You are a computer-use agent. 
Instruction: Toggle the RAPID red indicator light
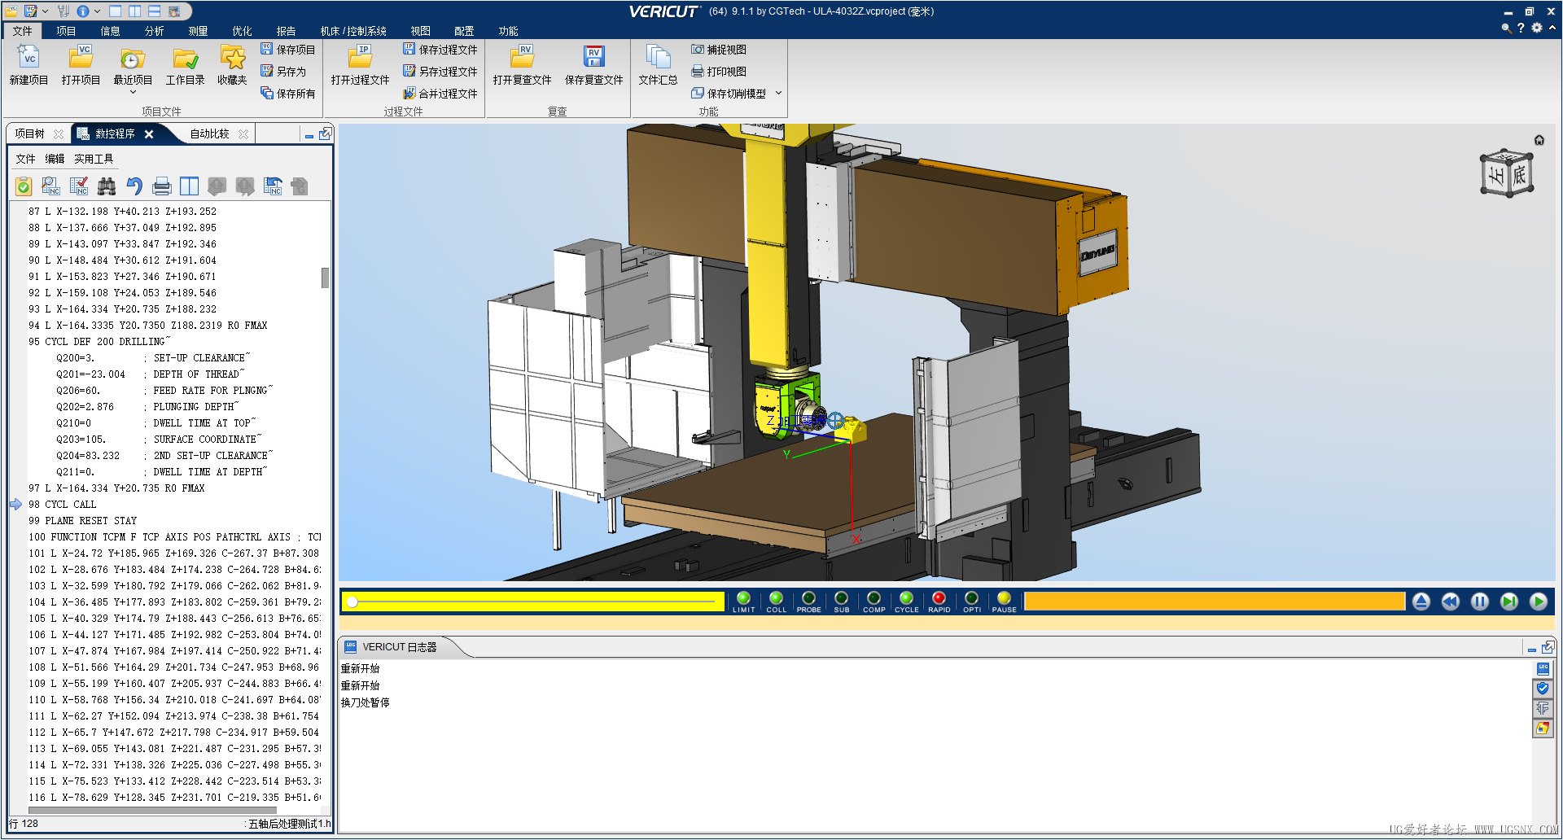939,599
